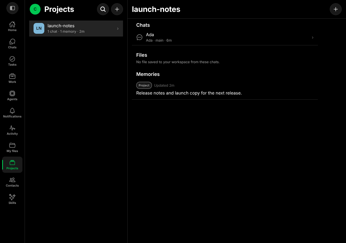Click the Ada chat bubble icon
This screenshot has height=243, width=346.
pos(139,38)
